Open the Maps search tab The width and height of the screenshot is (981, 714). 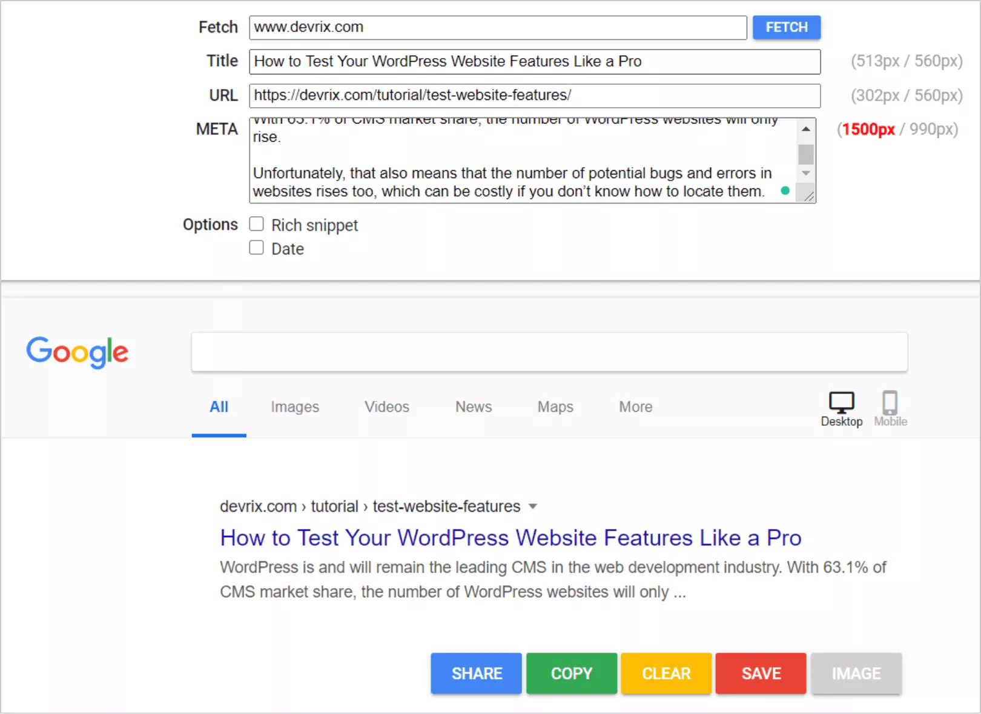point(555,407)
